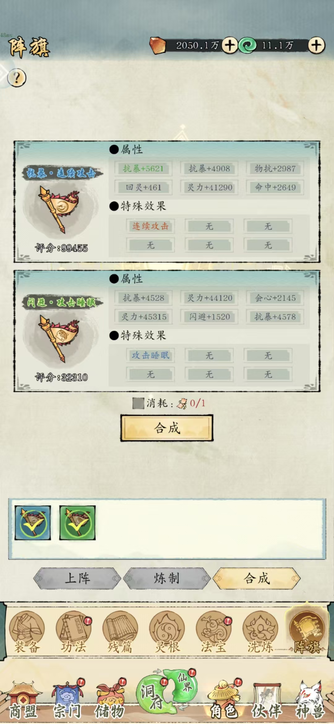Screen dimensions: 334x724
Task: Switch to the 上阵 tab
Action: (x=77, y=578)
